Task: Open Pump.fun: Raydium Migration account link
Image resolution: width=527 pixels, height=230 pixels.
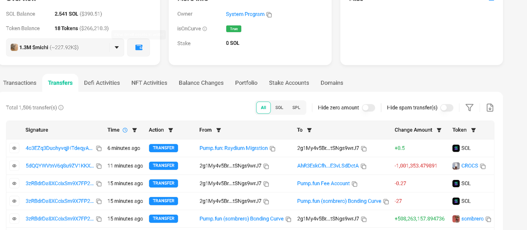Action: coord(234,148)
